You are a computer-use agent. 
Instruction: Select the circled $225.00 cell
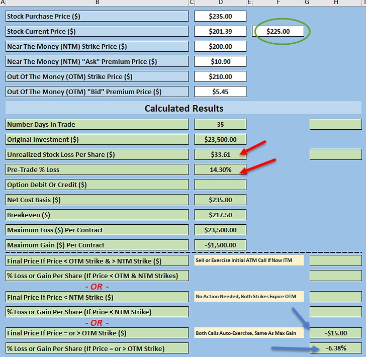point(278,31)
